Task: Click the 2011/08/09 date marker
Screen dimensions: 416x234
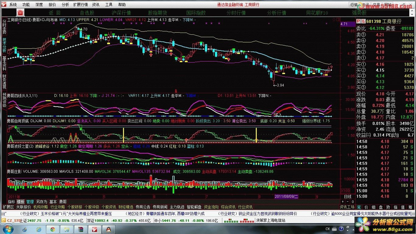Action: point(287,197)
